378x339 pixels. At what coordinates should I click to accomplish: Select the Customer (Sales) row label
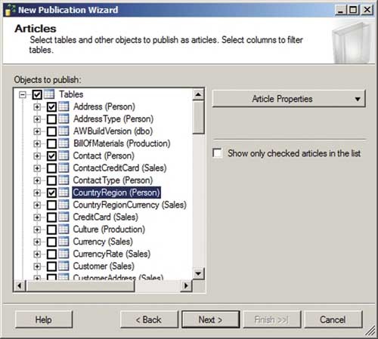[x=104, y=267]
